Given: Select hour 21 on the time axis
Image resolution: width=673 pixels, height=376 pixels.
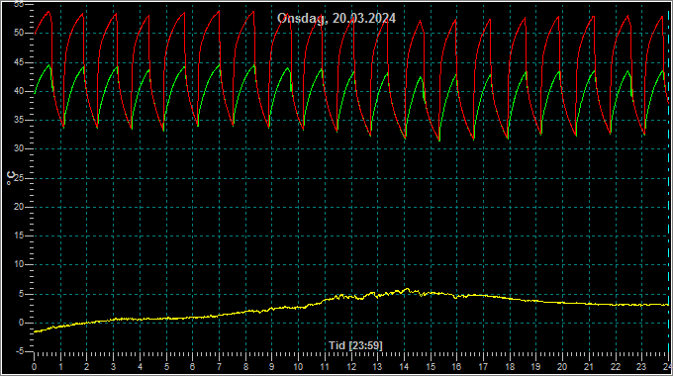Looking at the screenshot, I should (589, 367).
